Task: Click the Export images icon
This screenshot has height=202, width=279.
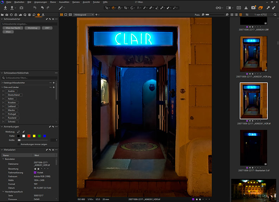Action: click(x=12, y=8)
